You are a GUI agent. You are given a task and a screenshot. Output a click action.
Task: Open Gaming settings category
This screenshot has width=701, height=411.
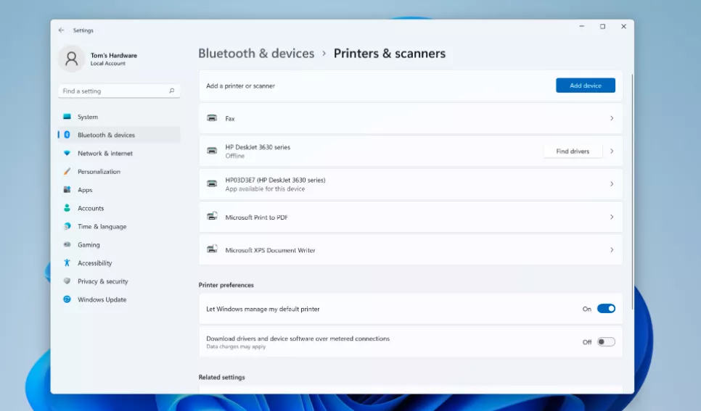[119, 245]
